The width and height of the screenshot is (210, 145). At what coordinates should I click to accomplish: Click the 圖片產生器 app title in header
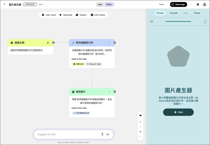tap(15, 5)
